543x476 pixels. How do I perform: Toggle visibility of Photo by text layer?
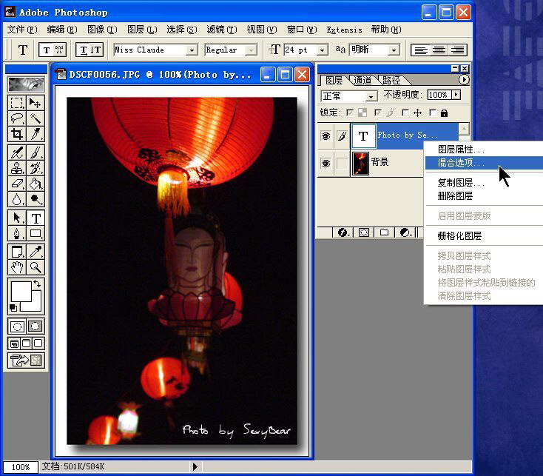click(326, 136)
